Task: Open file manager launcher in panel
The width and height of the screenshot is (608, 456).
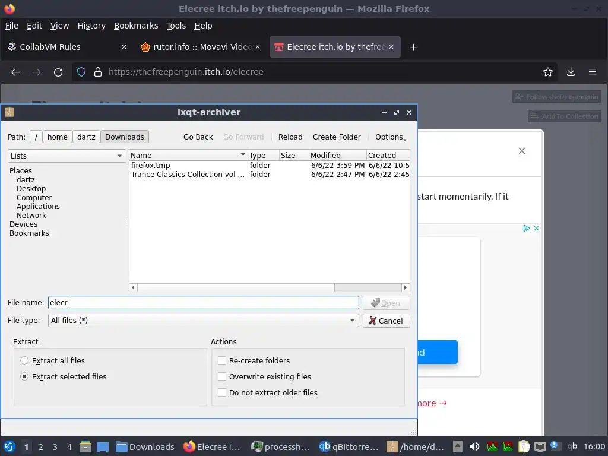Action: pyautogui.click(x=85, y=446)
